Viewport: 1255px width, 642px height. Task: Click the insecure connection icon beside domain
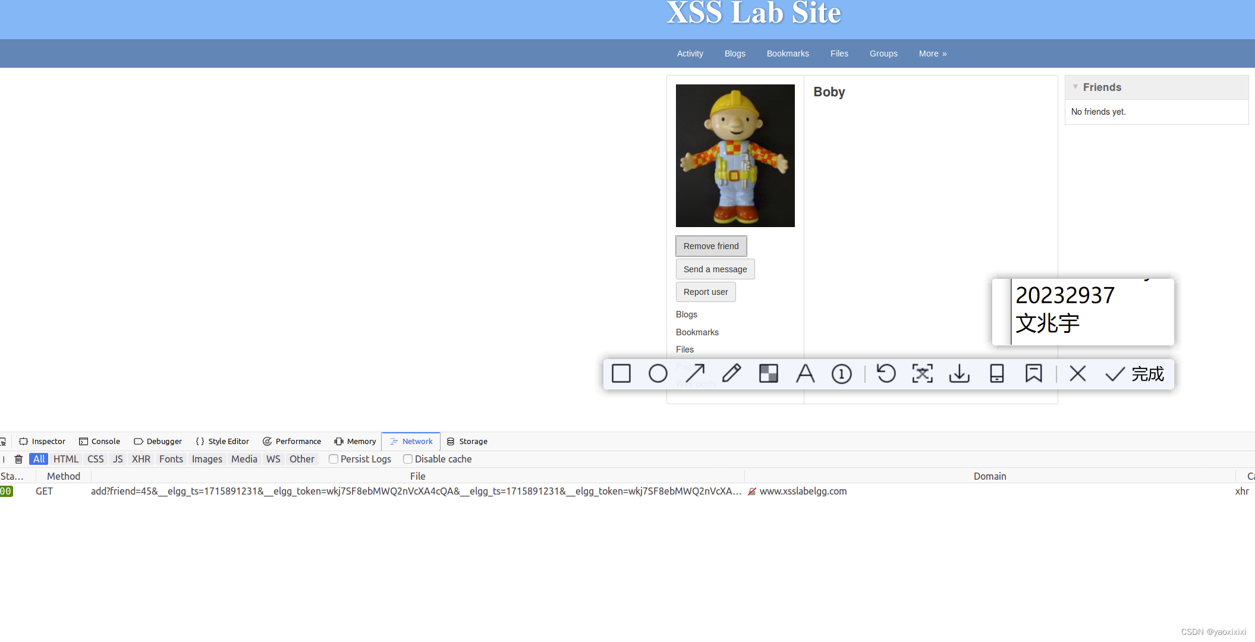(x=752, y=492)
